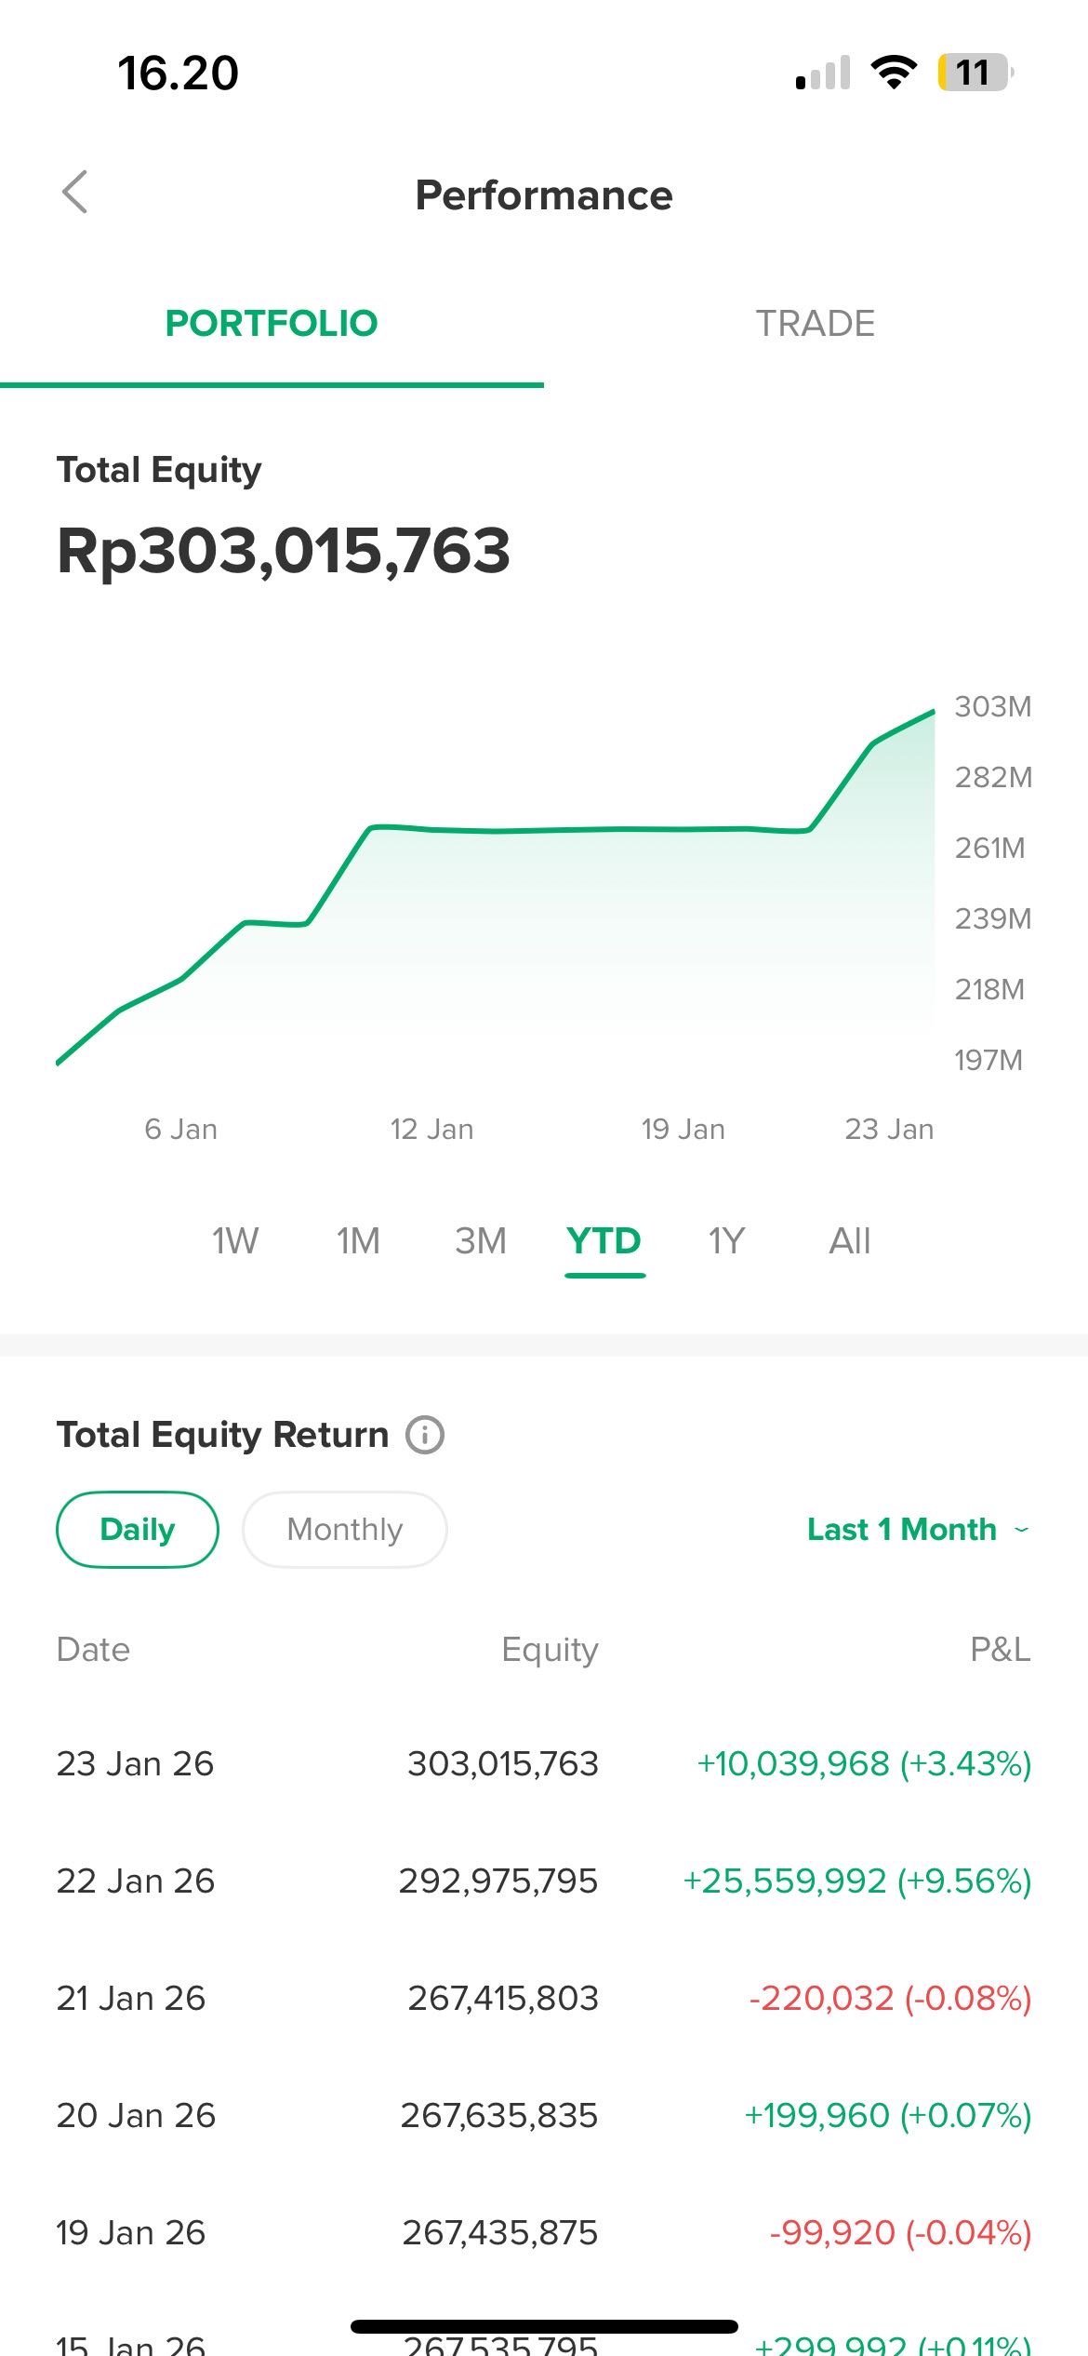Select the Daily return toggle
This screenshot has width=1088, height=2356.
coord(138,1529)
